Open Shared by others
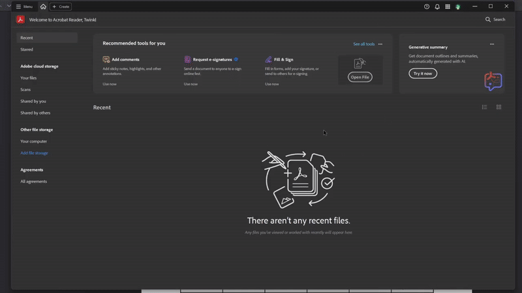This screenshot has height=293, width=522. pyautogui.click(x=35, y=113)
